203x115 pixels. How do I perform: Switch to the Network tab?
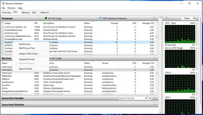pyautogui.click(x=45, y=13)
